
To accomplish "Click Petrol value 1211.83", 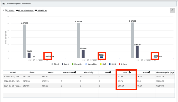I will [x=45, y=86].
